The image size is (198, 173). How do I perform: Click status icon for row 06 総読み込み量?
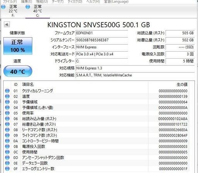[7, 119]
